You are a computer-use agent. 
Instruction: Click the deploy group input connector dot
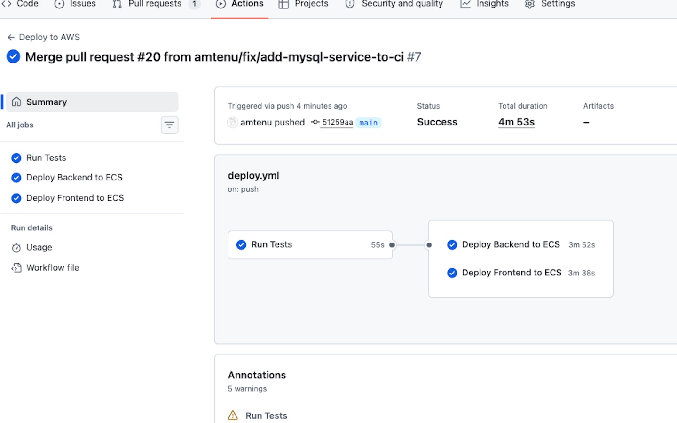coord(429,245)
